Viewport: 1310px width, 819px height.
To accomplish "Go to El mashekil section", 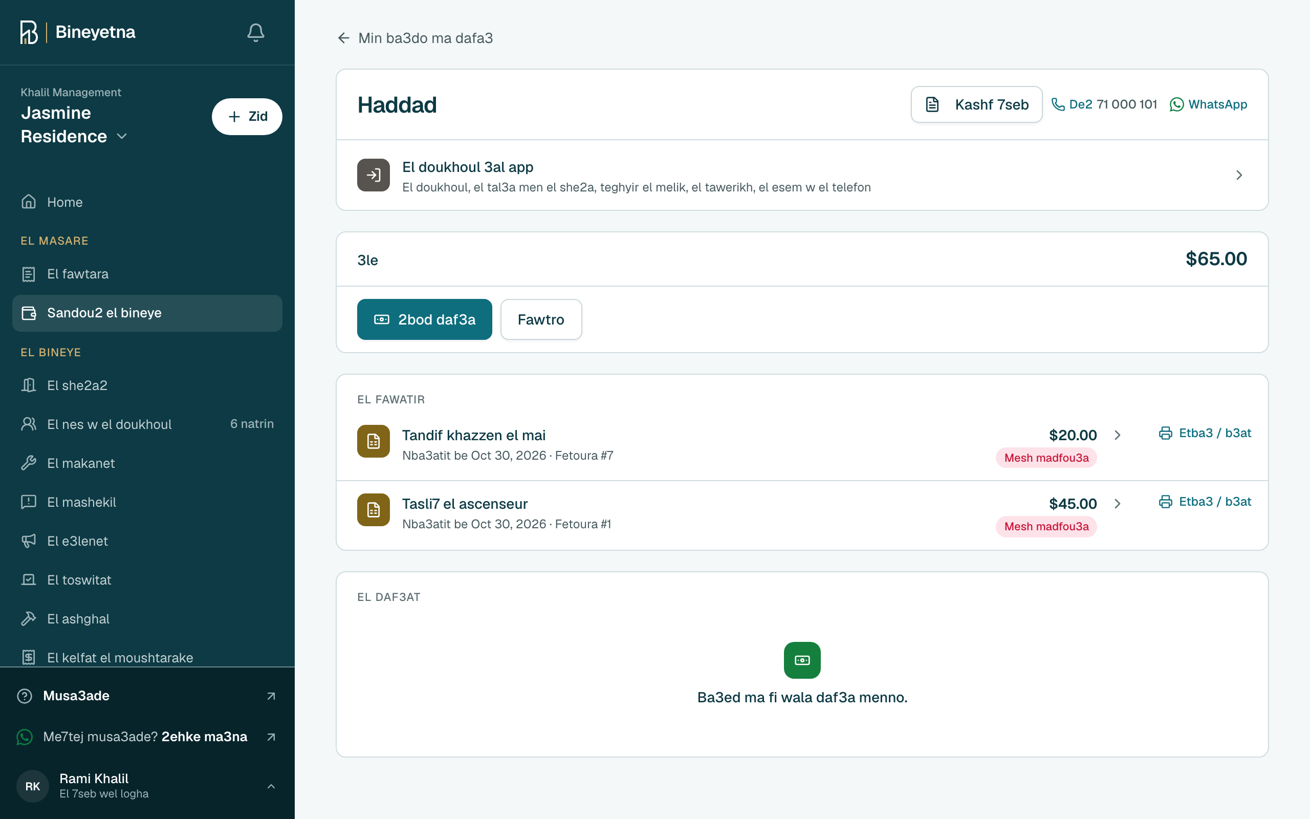I will (x=147, y=502).
